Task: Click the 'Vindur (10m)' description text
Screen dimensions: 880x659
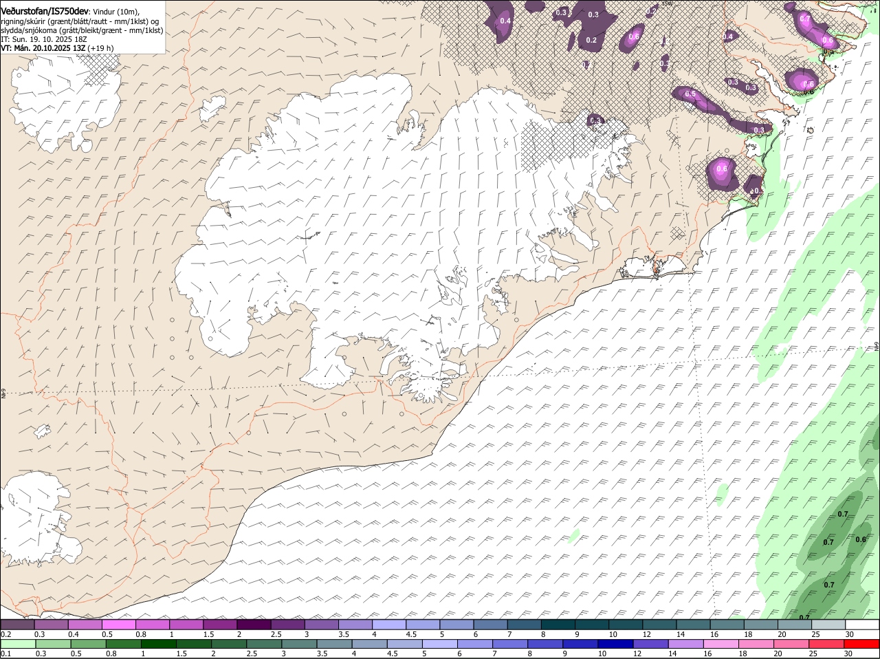Action: pyautogui.click(x=116, y=12)
